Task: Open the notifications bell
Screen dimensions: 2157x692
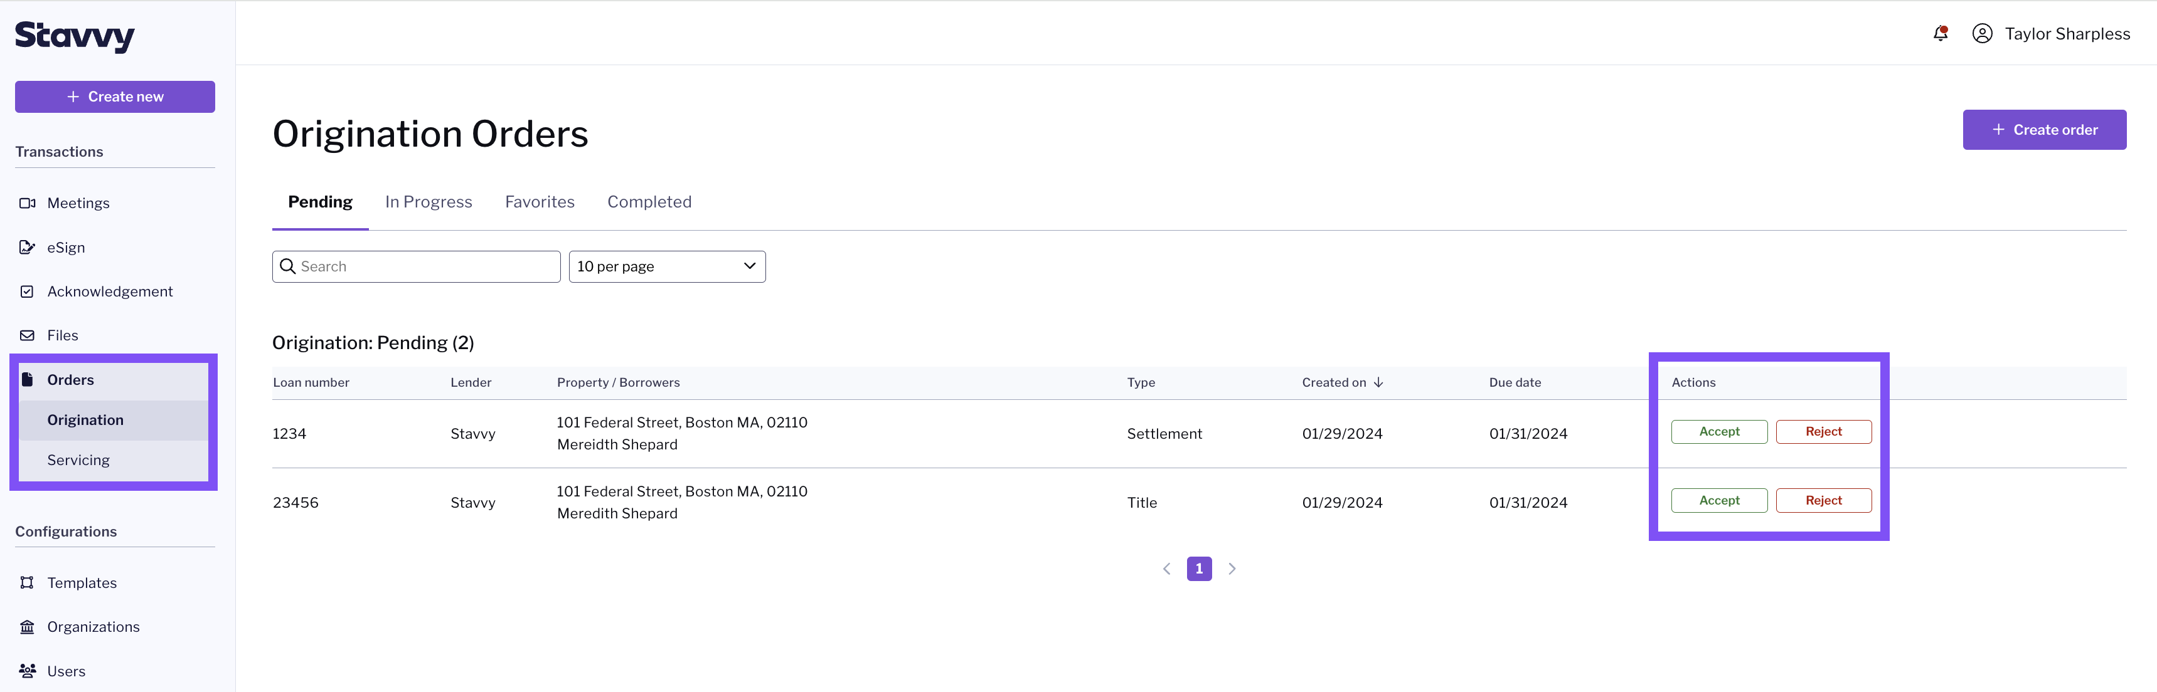Action: pyautogui.click(x=1940, y=33)
